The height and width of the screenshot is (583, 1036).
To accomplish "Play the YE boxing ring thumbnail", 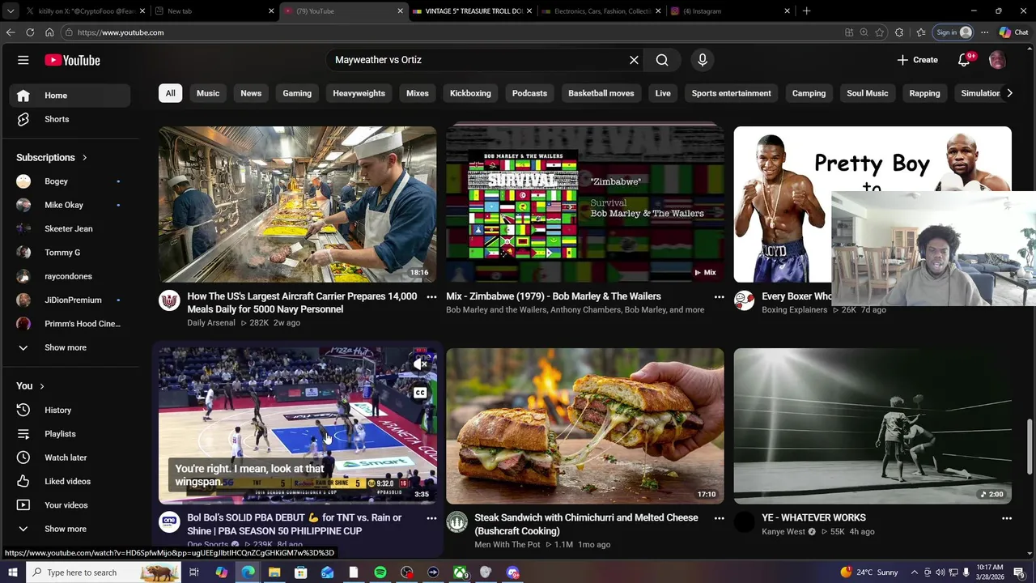I will pos(873,426).
